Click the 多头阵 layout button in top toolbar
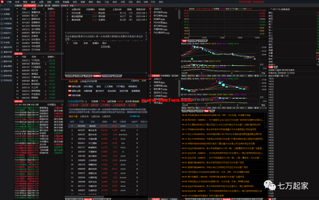The width and height of the screenshot is (319, 200). (x=40, y=6)
